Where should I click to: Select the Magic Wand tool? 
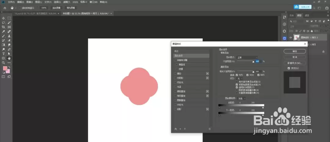point(9,23)
